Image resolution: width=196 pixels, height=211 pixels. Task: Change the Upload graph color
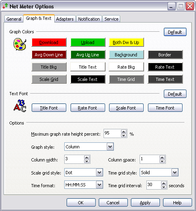(x=88, y=42)
